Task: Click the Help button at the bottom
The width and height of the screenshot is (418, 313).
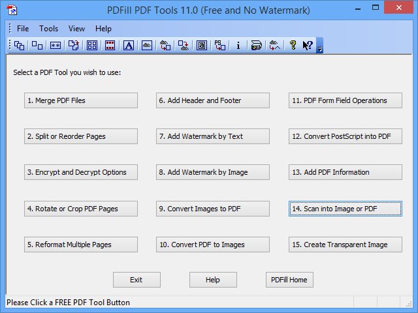Action: (x=213, y=280)
